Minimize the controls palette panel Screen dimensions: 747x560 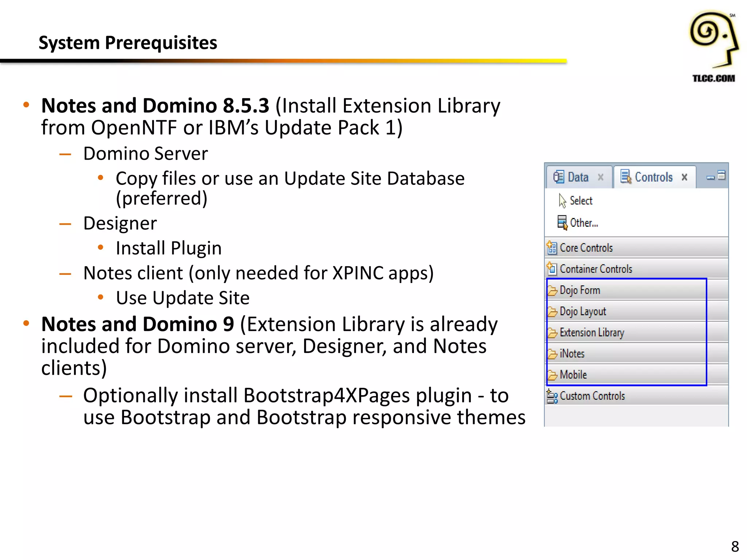point(710,177)
